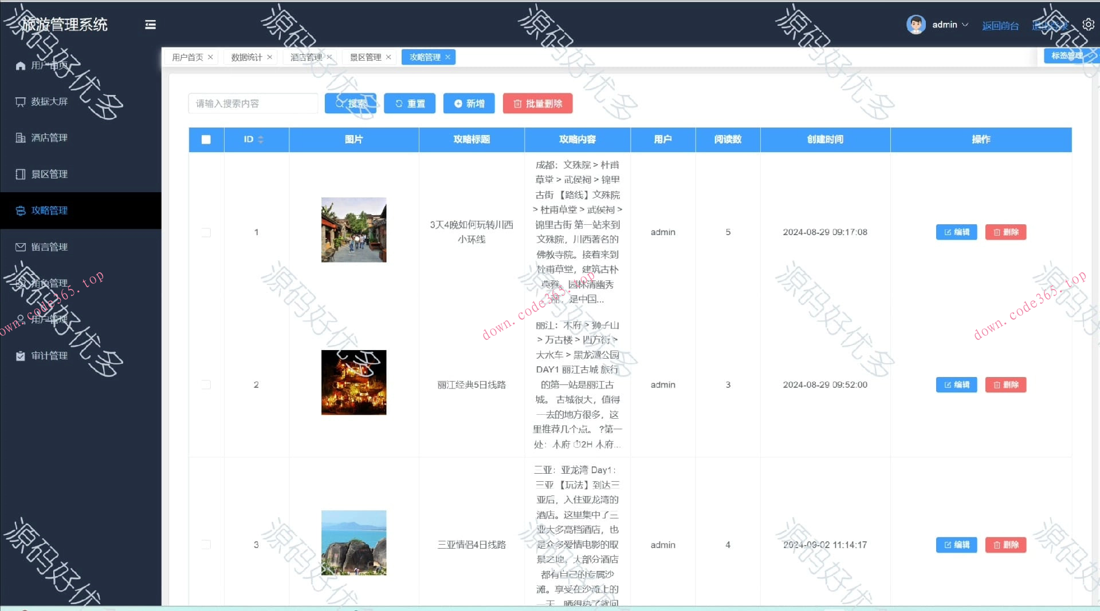Check the checkbox for strategy ID 1
This screenshot has height=611, width=1100.
click(206, 232)
